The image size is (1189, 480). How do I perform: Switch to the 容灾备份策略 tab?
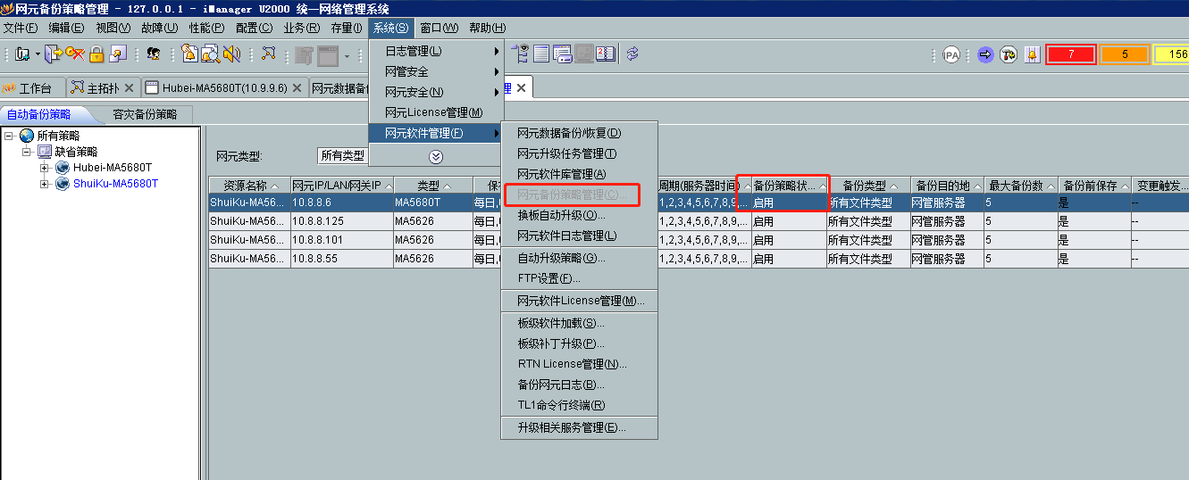pyautogui.click(x=145, y=115)
